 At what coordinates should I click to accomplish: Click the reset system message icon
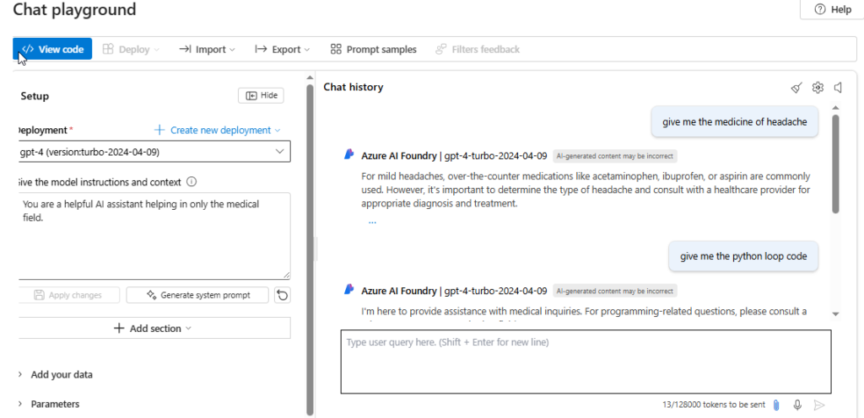(282, 295)
